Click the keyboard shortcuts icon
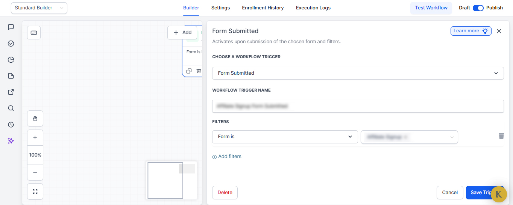Screen dimensions: 513x205 (34, 33)
